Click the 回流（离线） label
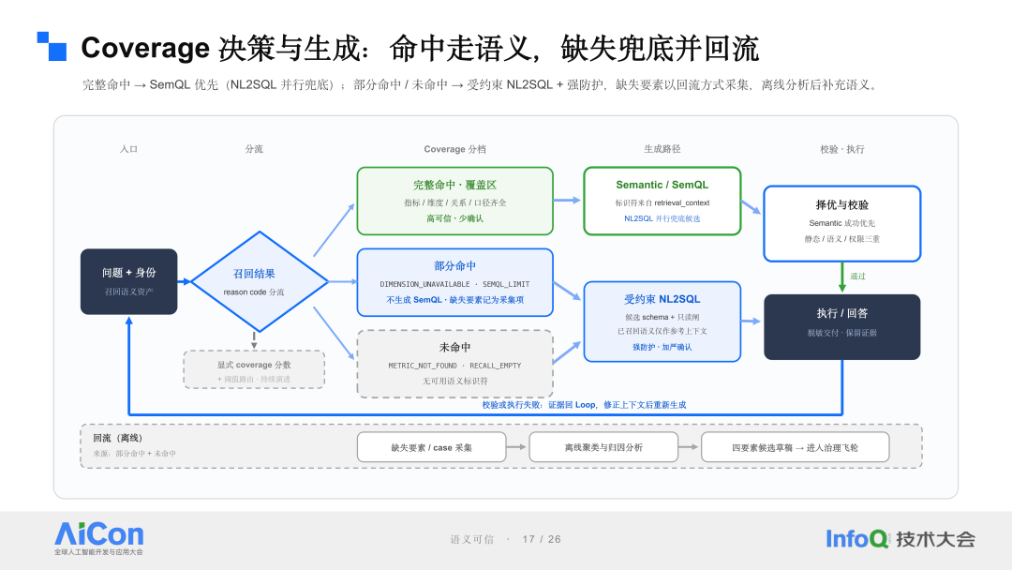1012x570 pixels. pyautogui.click(x=117, y=438)
